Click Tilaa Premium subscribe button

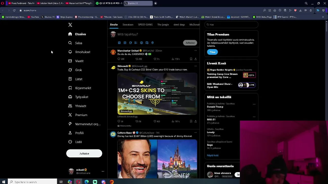click(x=212, y=52)
